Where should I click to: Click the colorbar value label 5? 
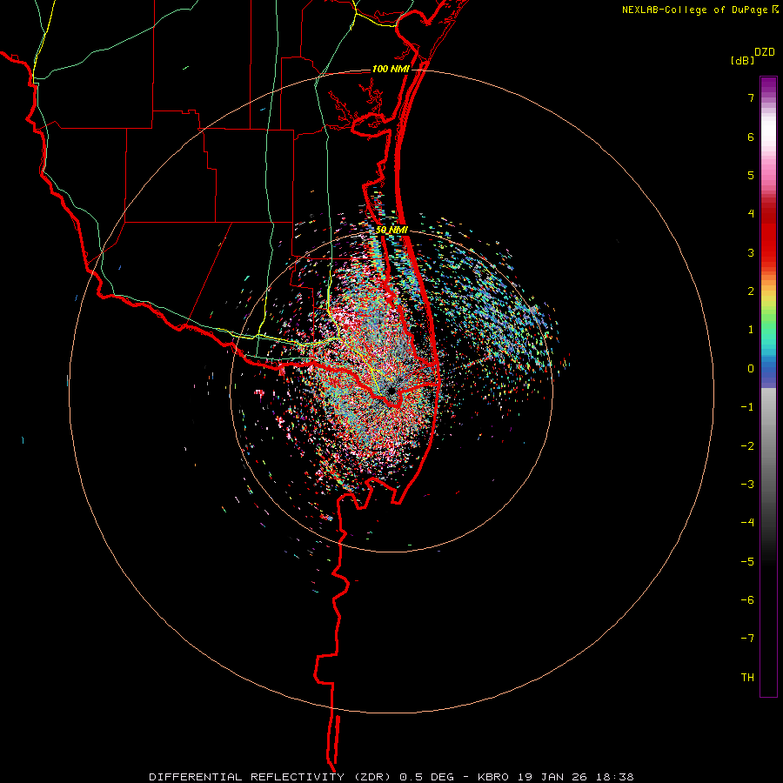pos(751,175)
